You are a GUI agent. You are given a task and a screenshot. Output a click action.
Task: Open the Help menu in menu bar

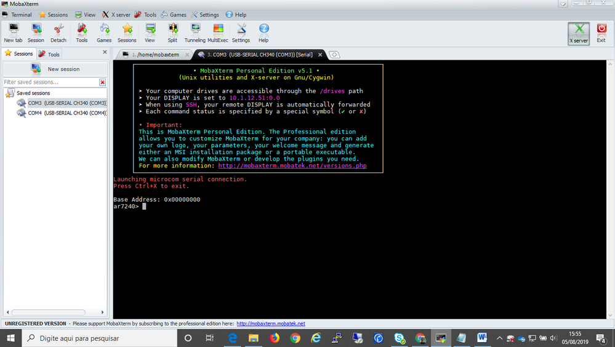(236, 15)
